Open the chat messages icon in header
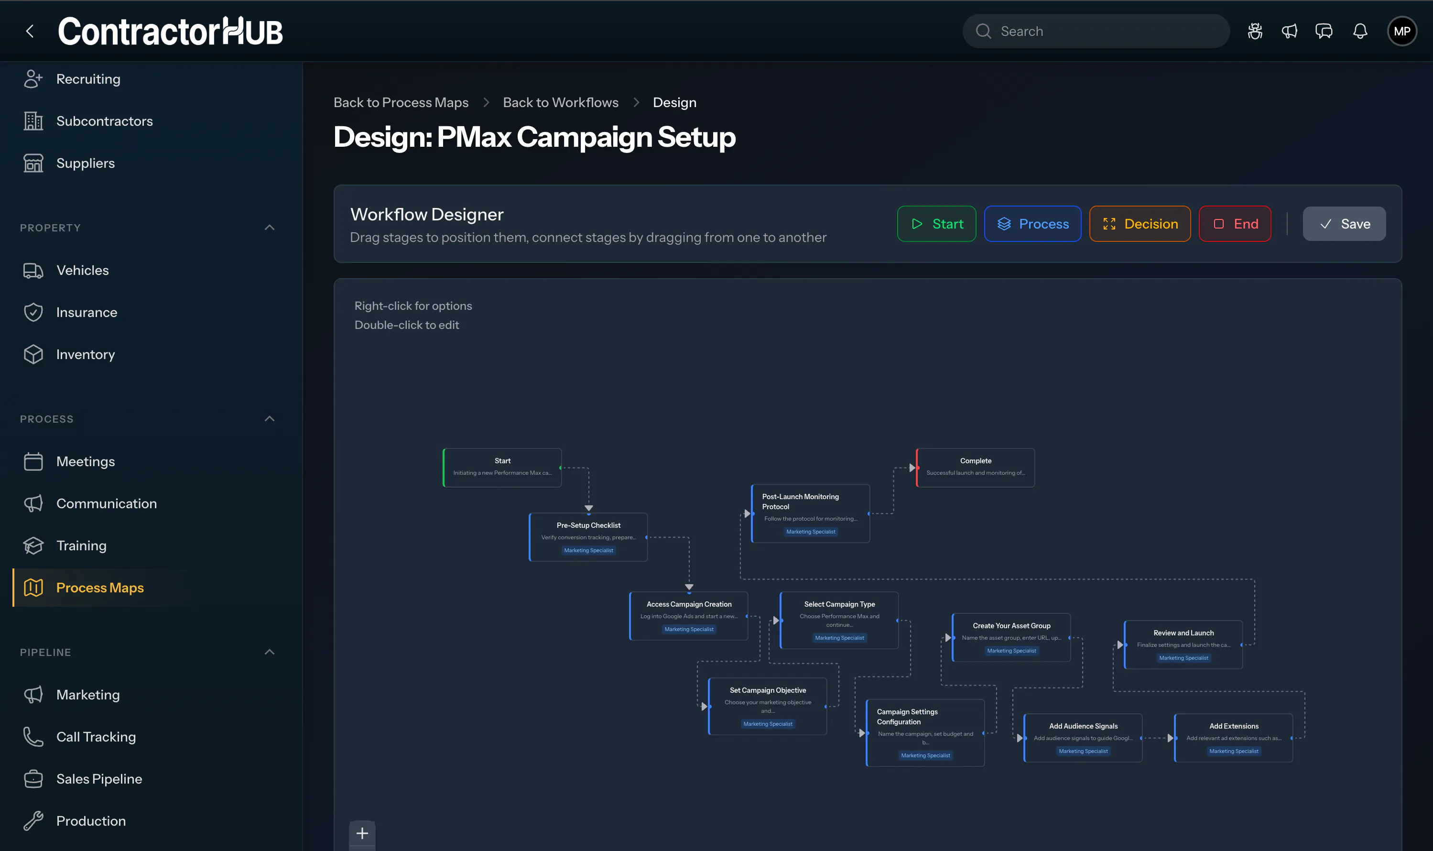Image resolution: width=1433 pixels, height=851 pixels. 1324,31
